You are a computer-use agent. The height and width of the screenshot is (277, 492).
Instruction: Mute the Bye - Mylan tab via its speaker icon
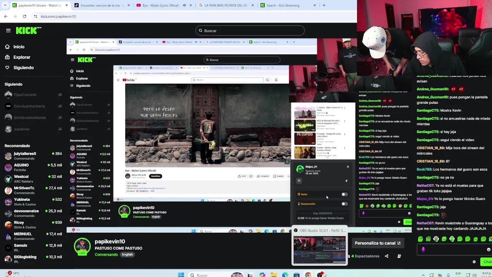[184, 5]
